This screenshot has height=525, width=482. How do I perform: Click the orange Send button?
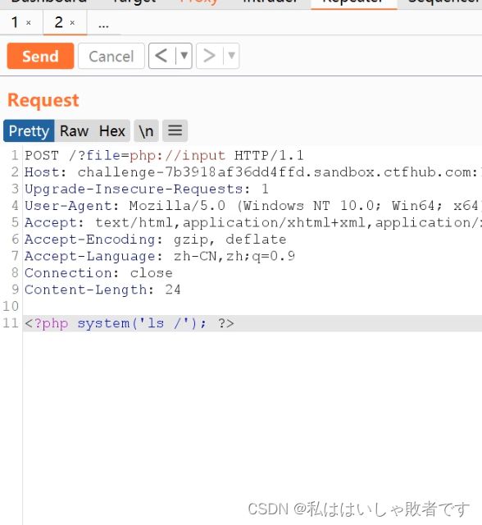click(40, 56)
